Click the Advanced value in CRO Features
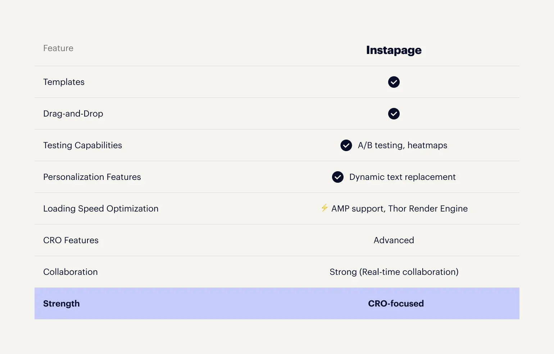 click(394, 240)
